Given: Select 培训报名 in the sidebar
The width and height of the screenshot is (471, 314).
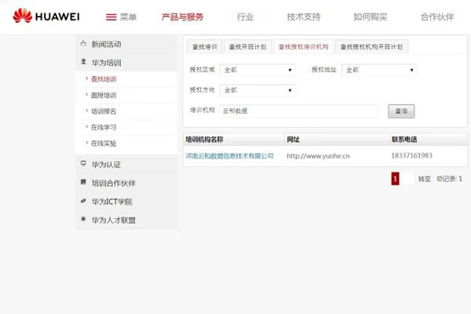Looking at the screenshot, I should click(104, 111).
